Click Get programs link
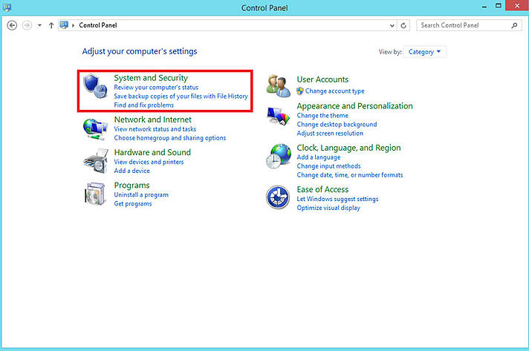529x351 pixels. click(133, 203)
